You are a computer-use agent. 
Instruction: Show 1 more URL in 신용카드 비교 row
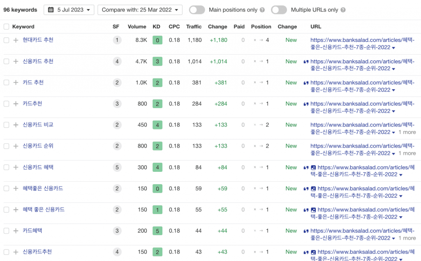coord(407,132)
